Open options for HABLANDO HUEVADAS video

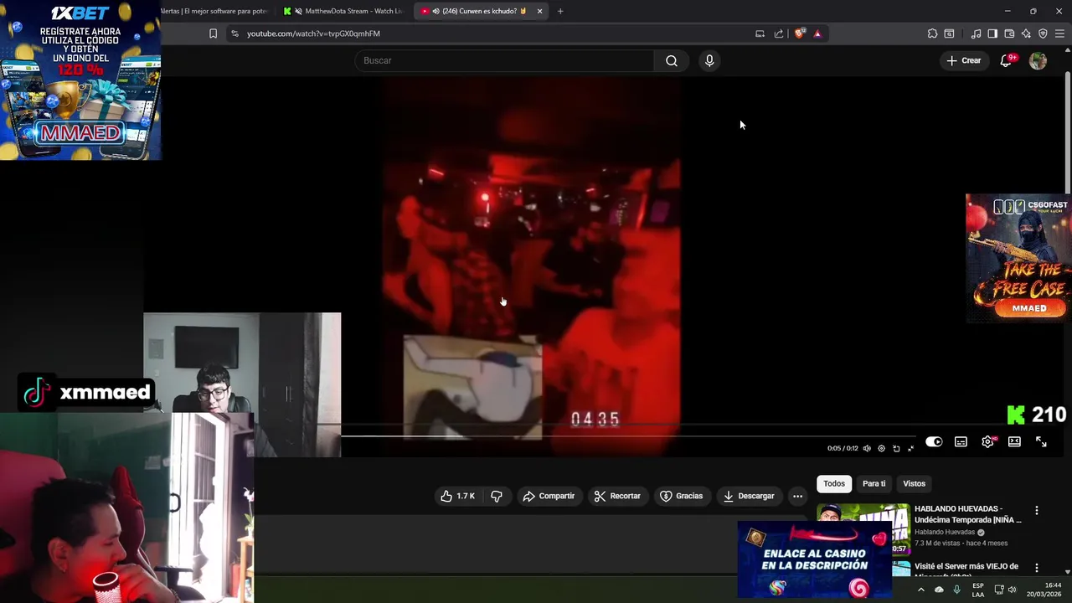[x=1037, y=510]
